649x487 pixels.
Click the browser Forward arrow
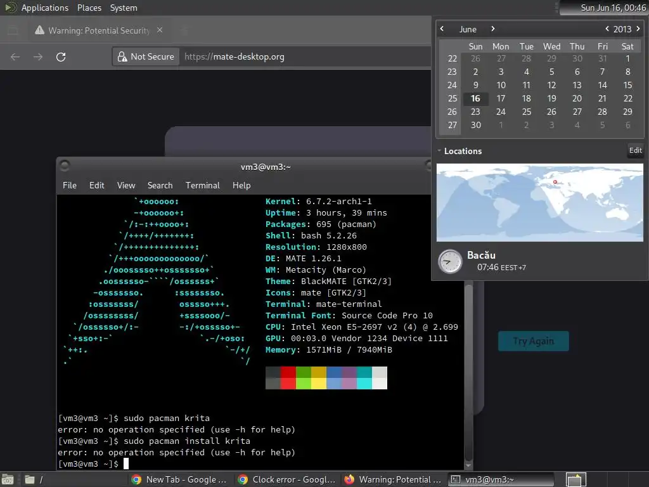[x=38, y=56]
